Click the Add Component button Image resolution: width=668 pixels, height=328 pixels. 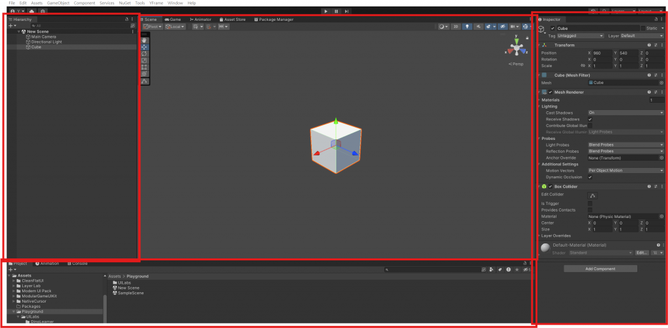point(600,269)
